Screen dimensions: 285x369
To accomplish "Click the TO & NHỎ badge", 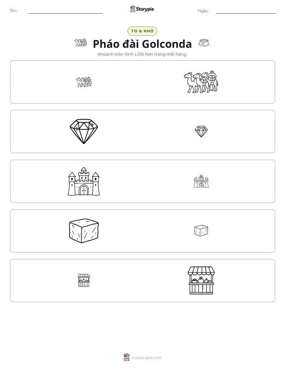I will [x=142, y=31].
